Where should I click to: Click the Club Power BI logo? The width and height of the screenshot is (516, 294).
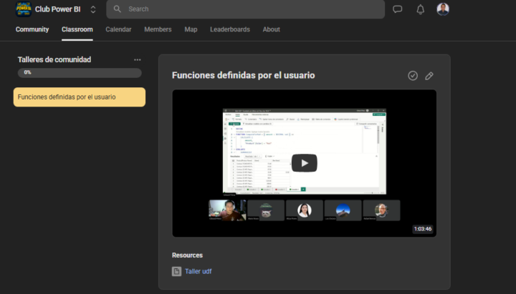click(x=24, y=9)
